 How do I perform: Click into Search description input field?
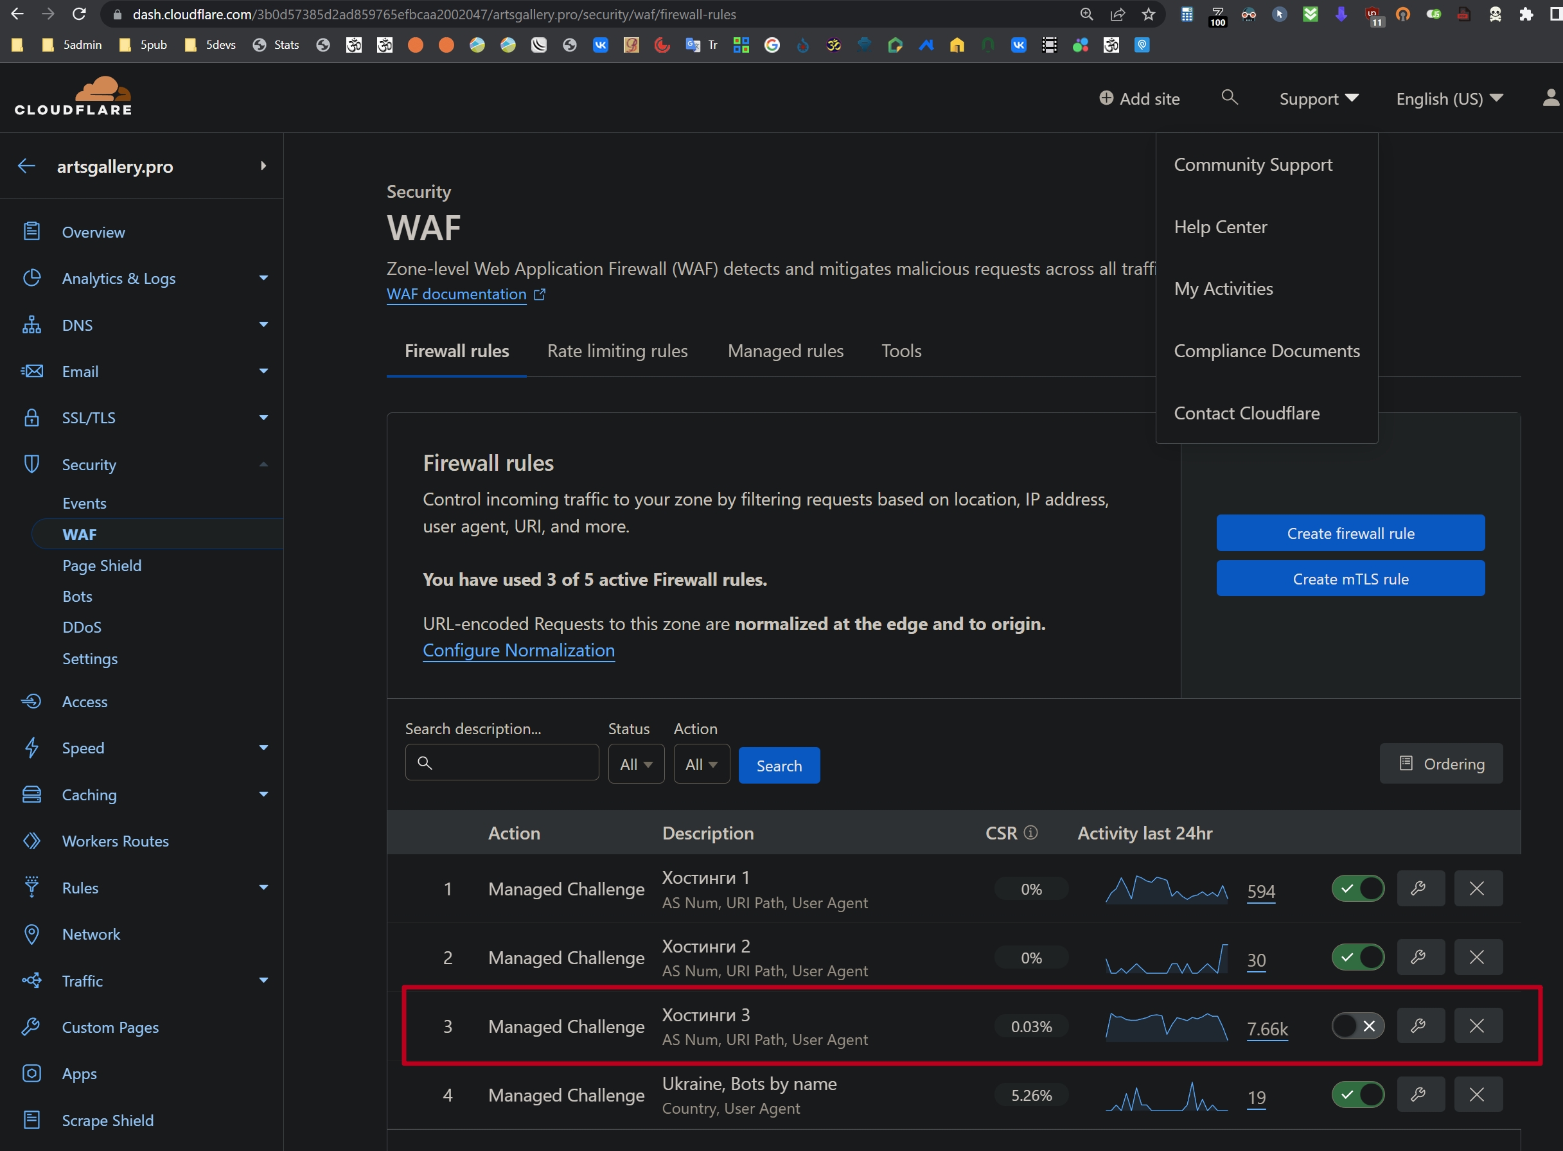click(502, 762)
